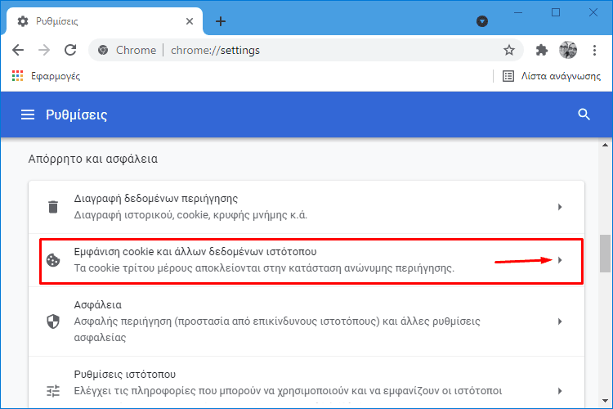Click the cookie icon
Image resolution: width=613 pixels, height=409 pixels.
pyautogui.click(x=53, y=260)
